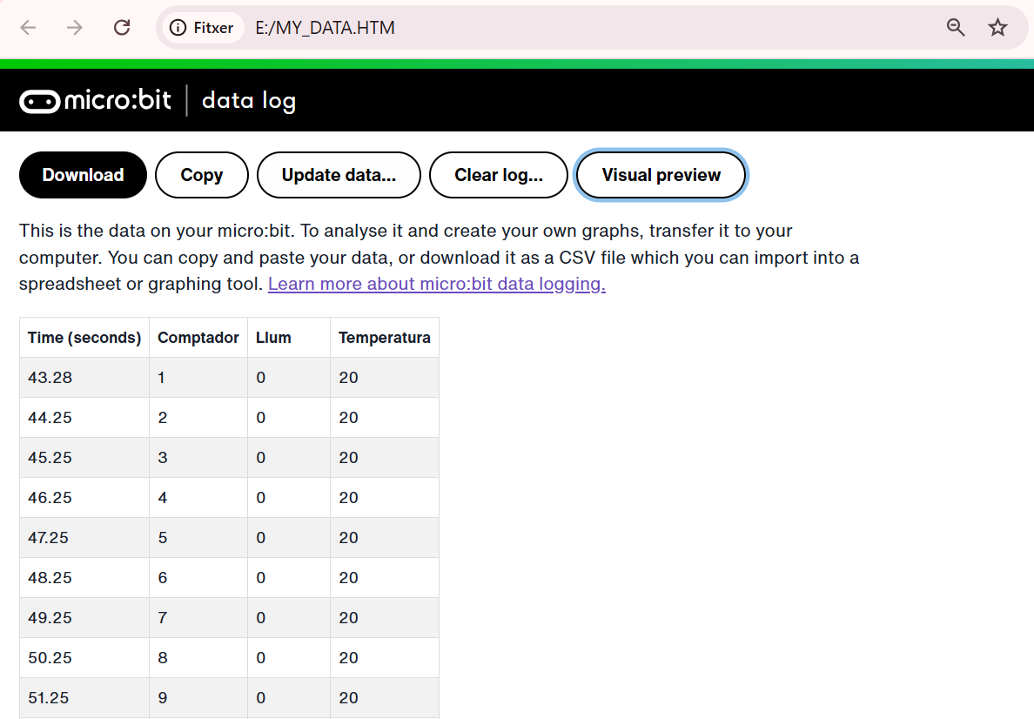Click the browser back arrow icon
The image size is (1034, 719).
coord(29,28)
